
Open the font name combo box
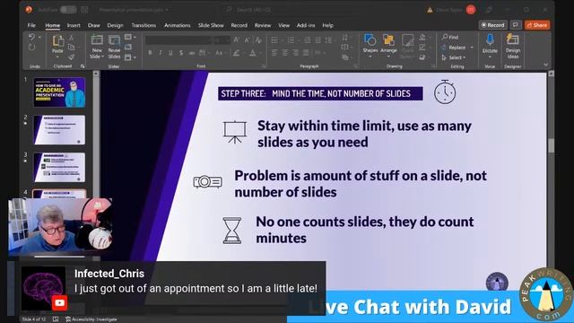[x=178, y=39]
